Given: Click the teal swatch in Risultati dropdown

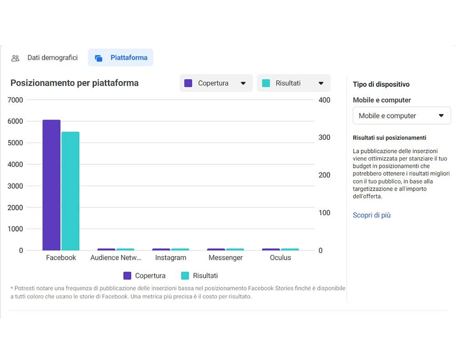Looking at the screenshot, I should pos(266,83).
